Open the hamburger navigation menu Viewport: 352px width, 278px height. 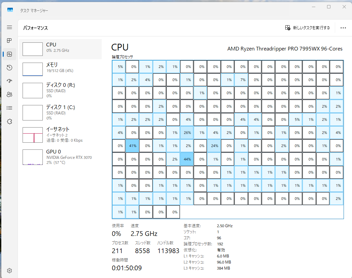9,27
